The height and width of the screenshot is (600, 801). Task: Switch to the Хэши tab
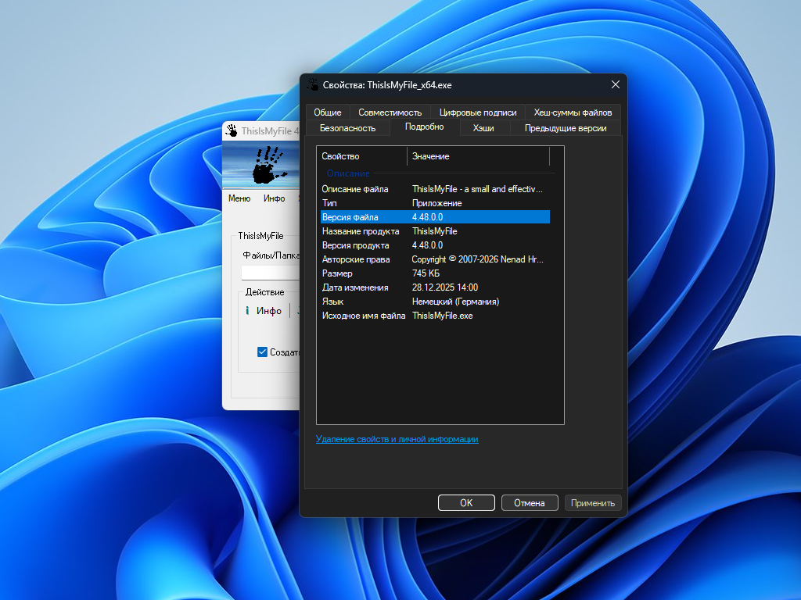483,128
